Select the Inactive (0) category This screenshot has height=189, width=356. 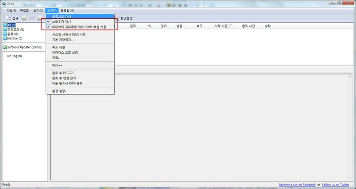click(x=14, y=38)
